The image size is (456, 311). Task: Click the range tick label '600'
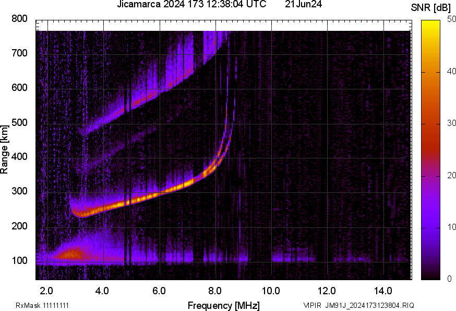19,87
